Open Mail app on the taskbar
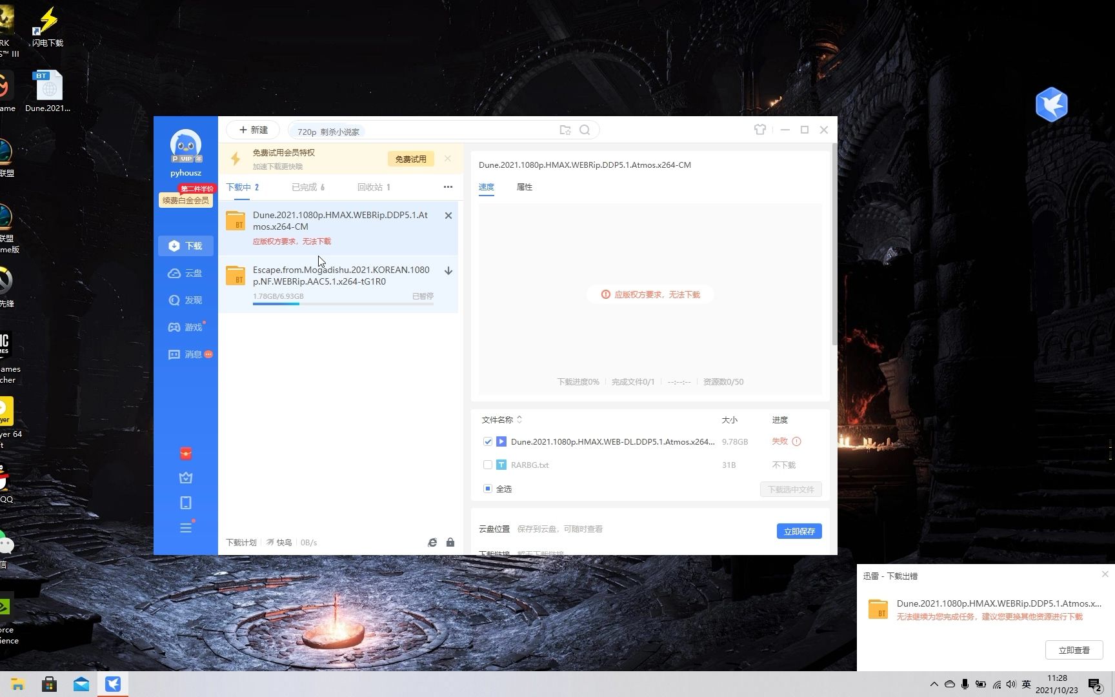 pyautogui.click(x=81, y=684)
